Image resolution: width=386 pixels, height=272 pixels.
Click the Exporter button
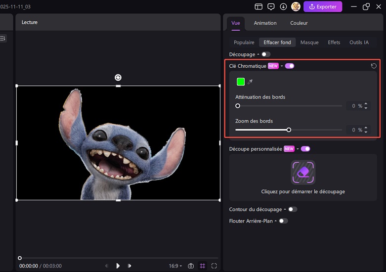323,7
